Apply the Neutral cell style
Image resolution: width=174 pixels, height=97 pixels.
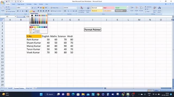click(97, 11)
